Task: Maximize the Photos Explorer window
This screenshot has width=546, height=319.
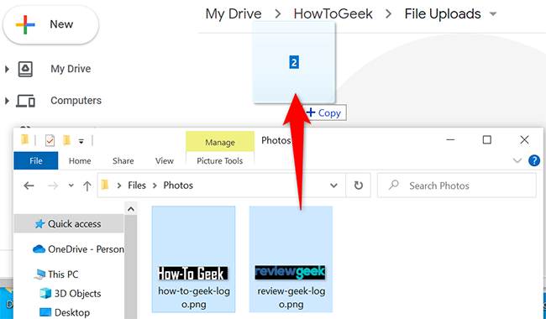Action: (487, 140)
